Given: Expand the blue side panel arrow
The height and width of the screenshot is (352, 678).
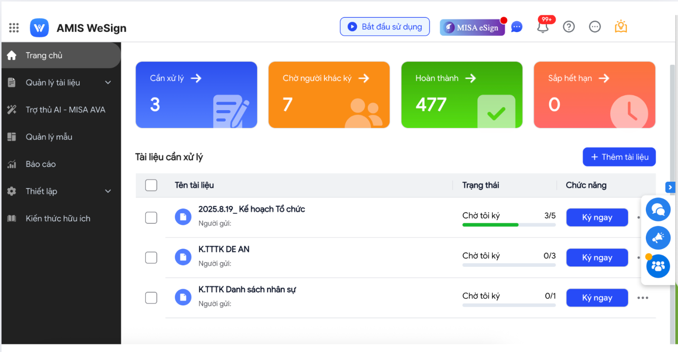Looking at the screenshot, I should 670,187.
